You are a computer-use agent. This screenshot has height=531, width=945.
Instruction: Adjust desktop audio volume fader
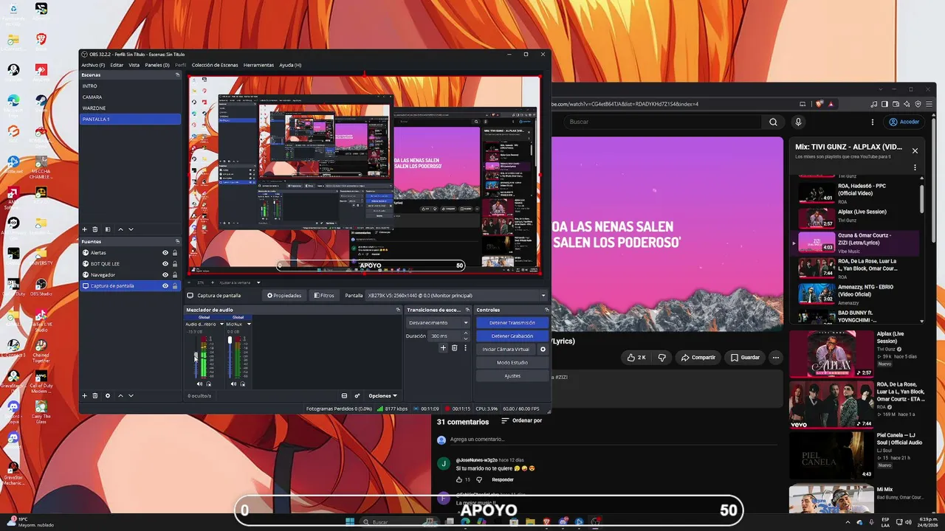pyautogui.click(x=196, y=356)
